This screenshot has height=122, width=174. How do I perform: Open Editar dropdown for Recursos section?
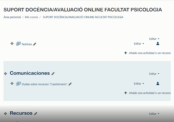point(154,114)
